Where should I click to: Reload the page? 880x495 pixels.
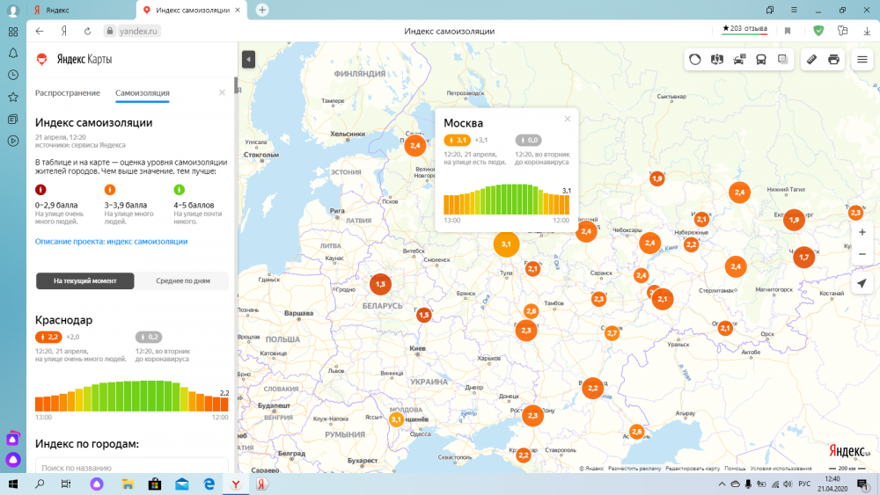pos(87,32)
